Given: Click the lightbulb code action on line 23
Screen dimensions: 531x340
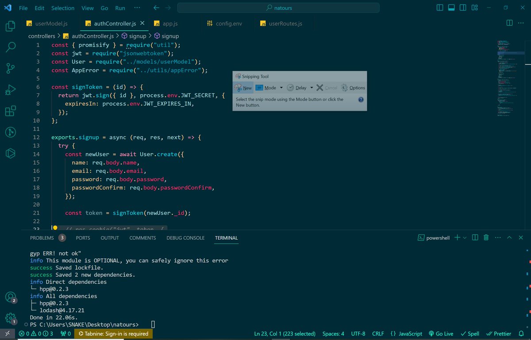Looking at the screenshot, I should 55,228.
